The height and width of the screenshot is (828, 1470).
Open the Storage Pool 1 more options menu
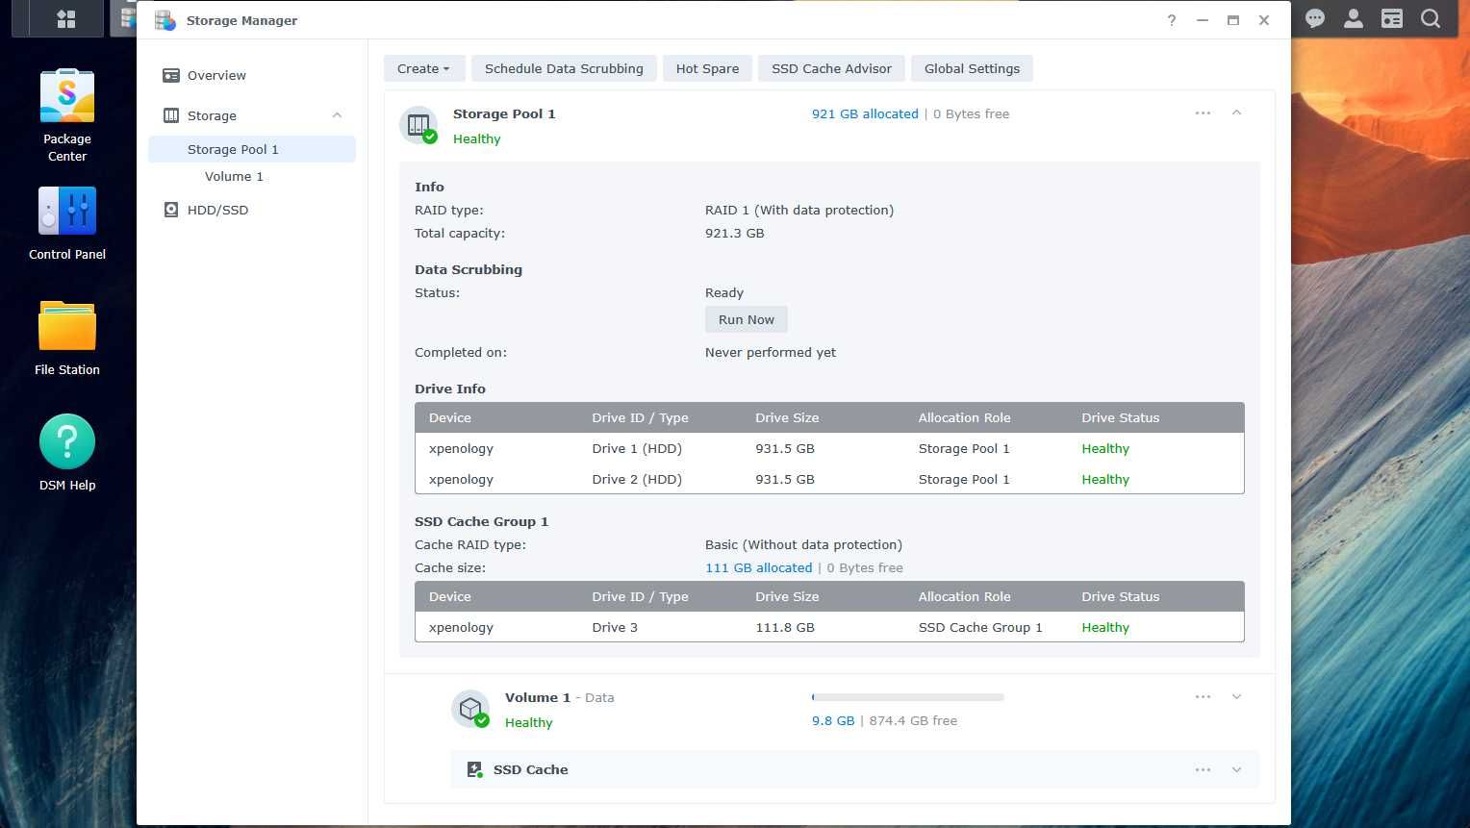(x=1203, y=113)
